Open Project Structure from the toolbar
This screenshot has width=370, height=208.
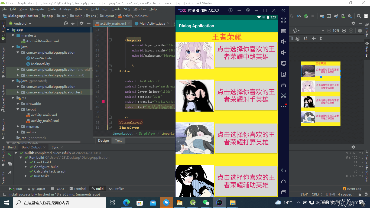[x=322, y=16]
